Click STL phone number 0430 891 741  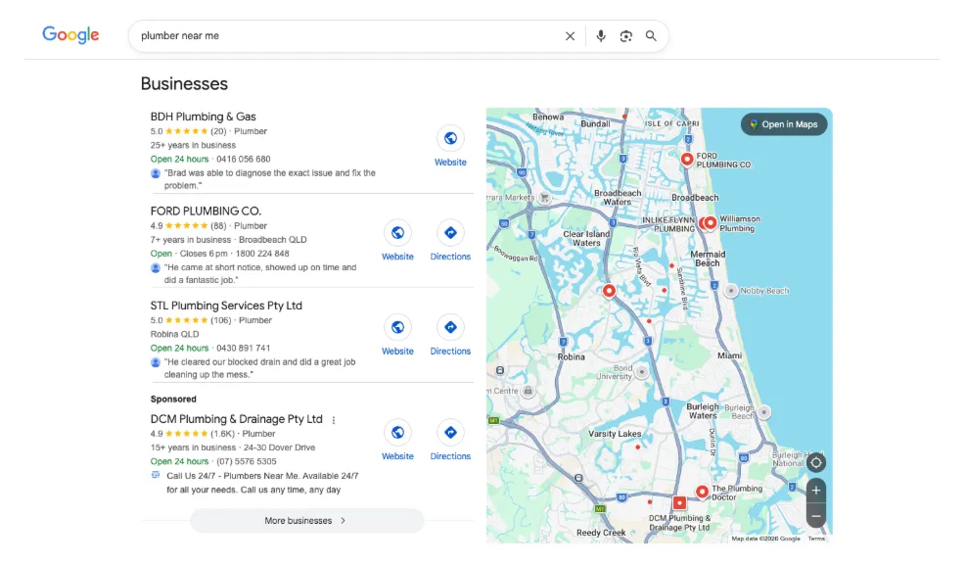243,349
